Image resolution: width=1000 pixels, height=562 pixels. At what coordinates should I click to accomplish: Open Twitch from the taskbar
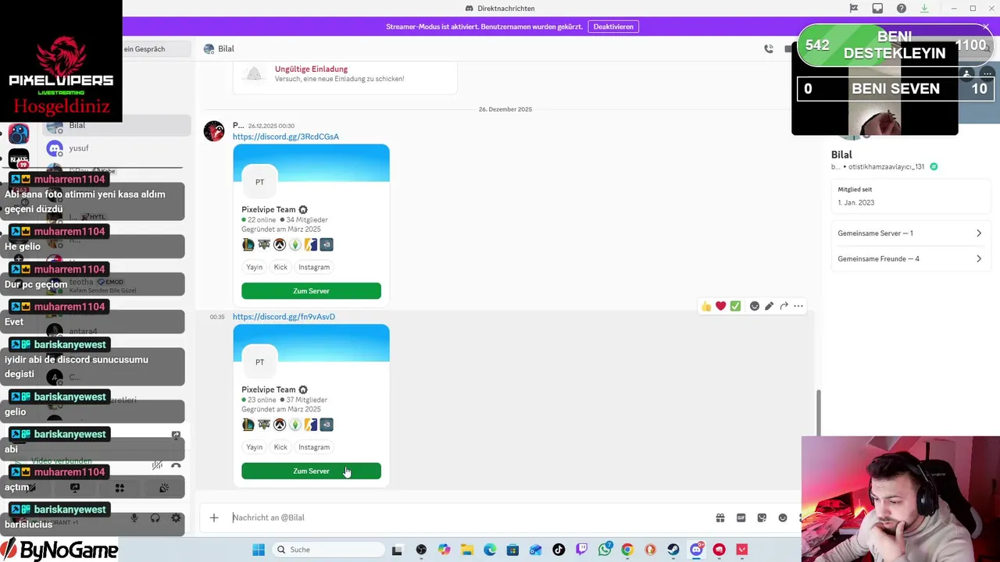coord(581,550)
